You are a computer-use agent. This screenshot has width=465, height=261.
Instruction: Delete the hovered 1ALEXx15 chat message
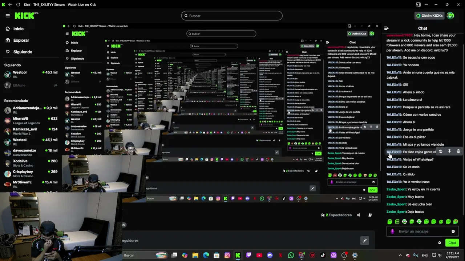[x=458, y=152]
